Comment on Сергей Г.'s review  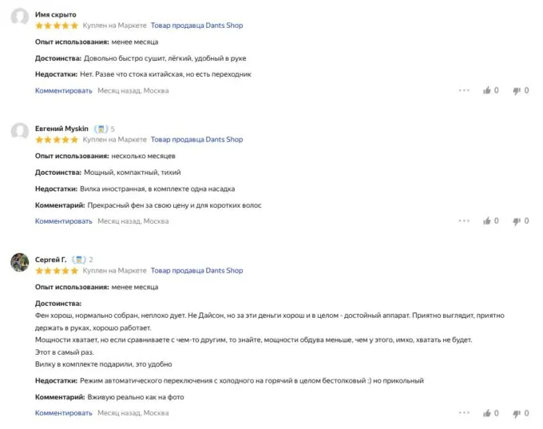coord(64,413)
